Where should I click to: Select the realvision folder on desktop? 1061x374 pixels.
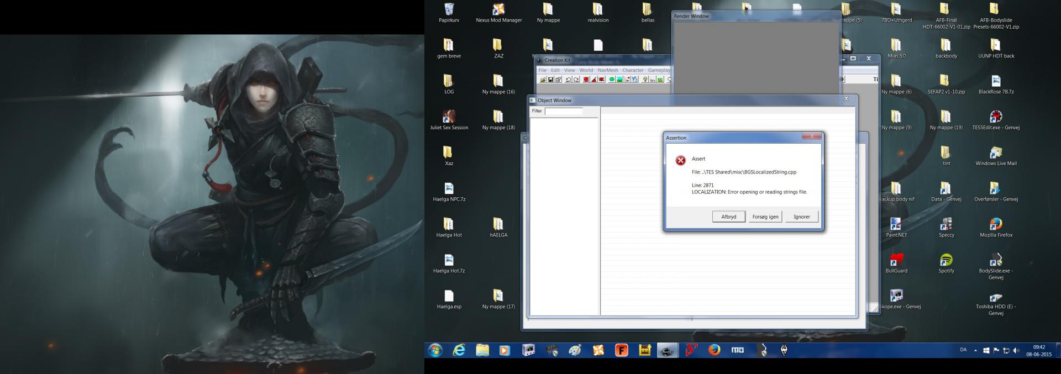pyautogui.click(x=598, y=13)
